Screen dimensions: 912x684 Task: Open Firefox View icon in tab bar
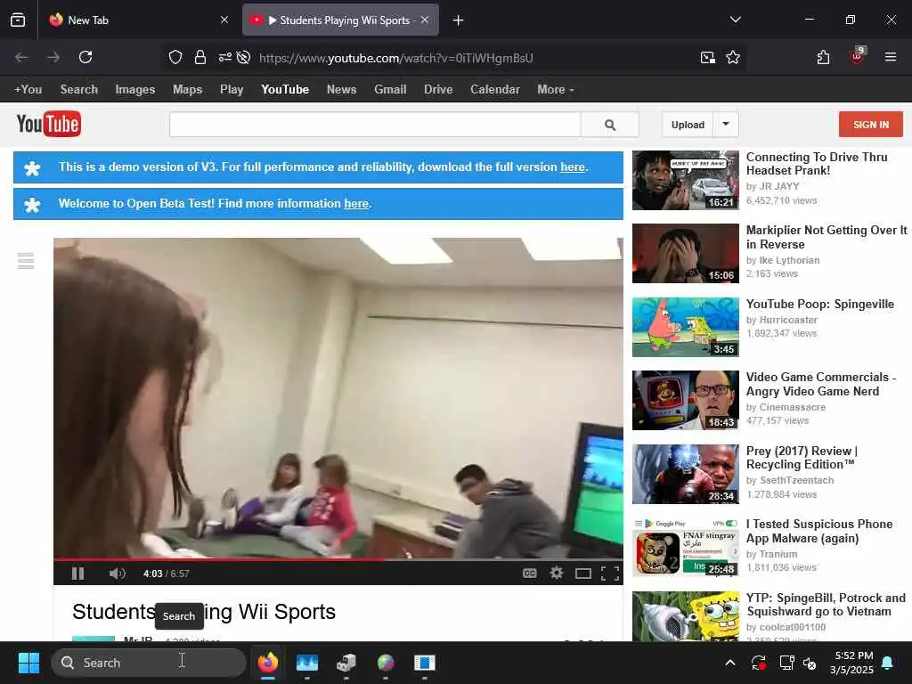click(18, 20)
